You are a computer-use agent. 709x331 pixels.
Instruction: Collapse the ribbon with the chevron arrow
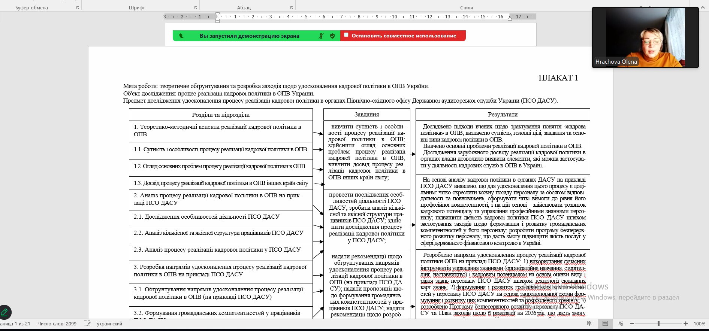coord(703,7)
